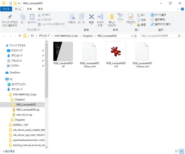Create a New Folder (新しいフォルダー)
This screenshot has width=185, height=154.
(112, 20)
